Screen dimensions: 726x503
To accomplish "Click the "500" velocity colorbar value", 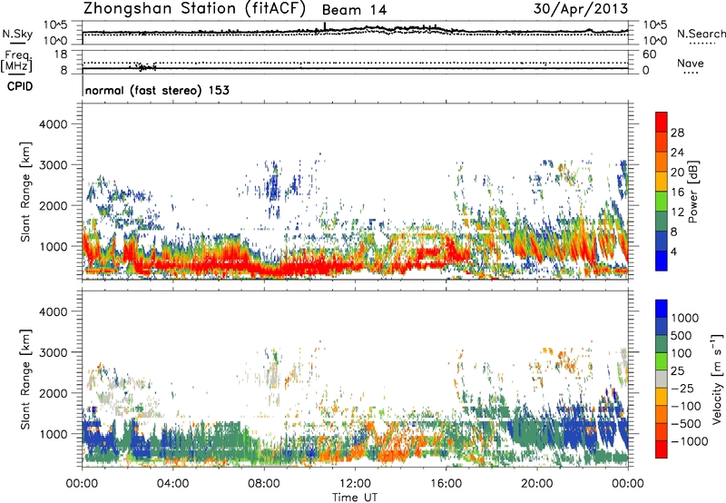I will [x=682, y=336].
